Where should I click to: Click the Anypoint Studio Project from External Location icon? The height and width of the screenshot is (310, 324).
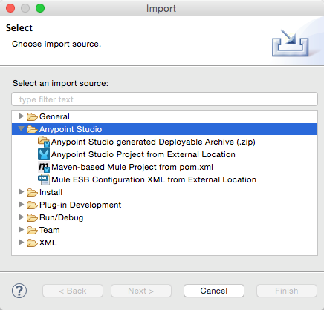point(44,154)
